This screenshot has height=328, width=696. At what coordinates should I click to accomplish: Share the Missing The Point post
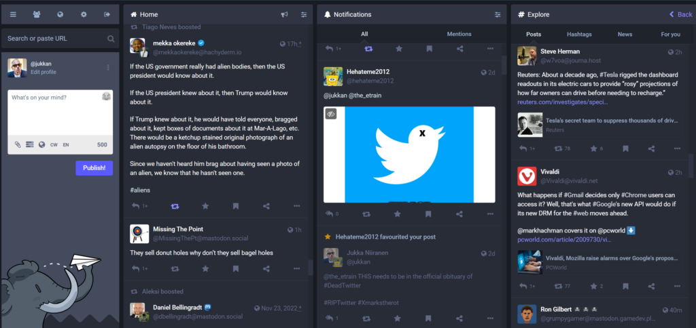pos(266,268)
